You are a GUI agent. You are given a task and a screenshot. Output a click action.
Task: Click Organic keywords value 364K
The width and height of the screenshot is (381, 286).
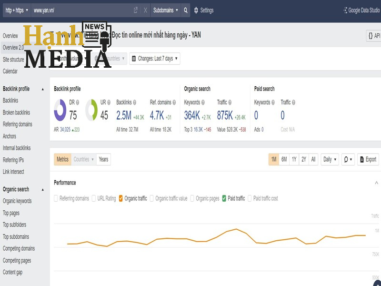[x=192, y=115]
